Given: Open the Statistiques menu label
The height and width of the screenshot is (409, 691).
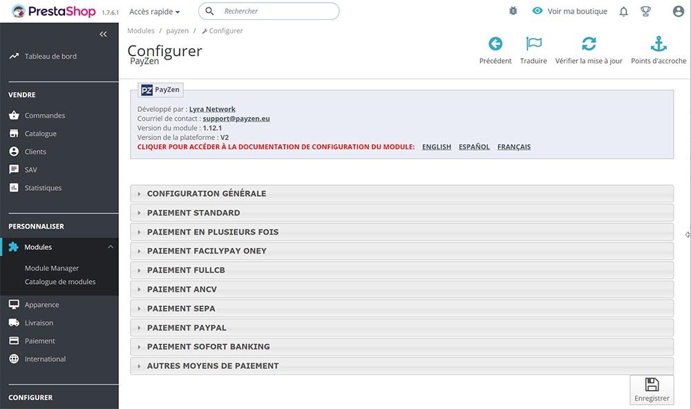Looking at the screenshot, I should pyautogui.click(x=43, y=188).
